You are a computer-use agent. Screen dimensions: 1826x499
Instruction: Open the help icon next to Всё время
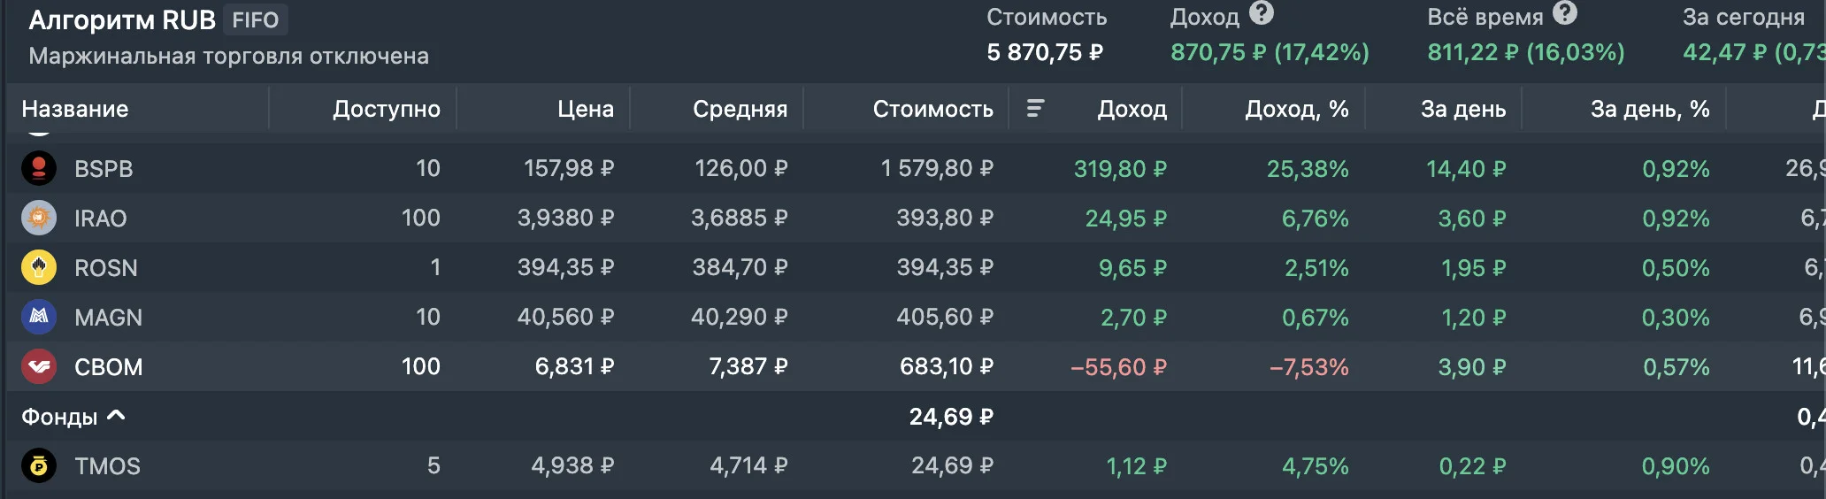(1565, 12)
